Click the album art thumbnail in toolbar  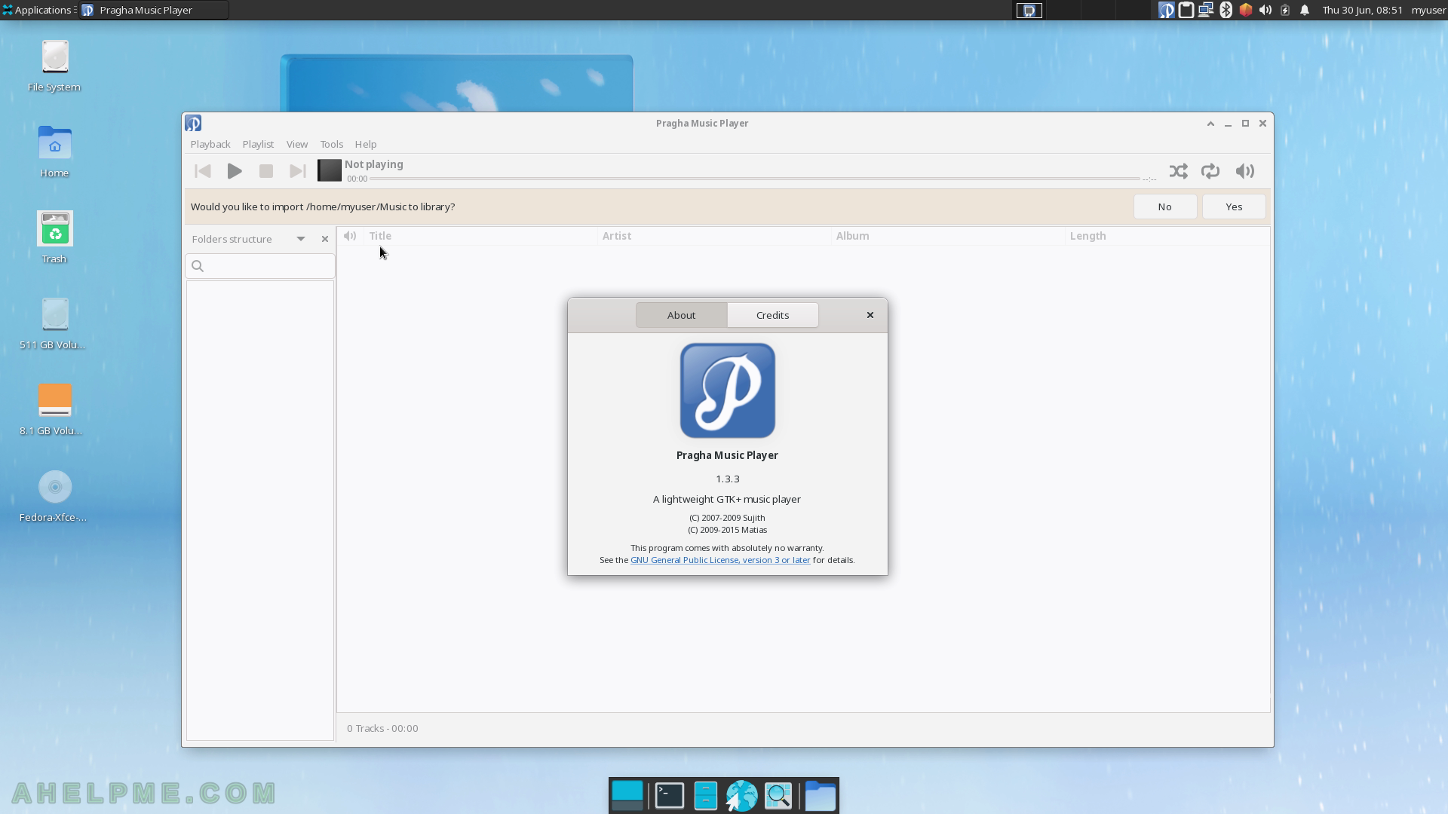tap(329, 170)
